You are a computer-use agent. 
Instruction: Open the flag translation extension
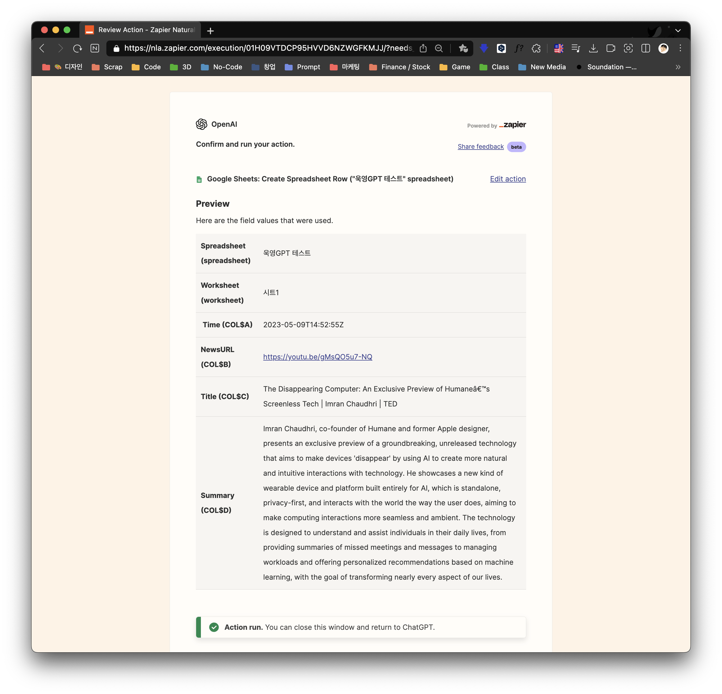pos(559,48)
